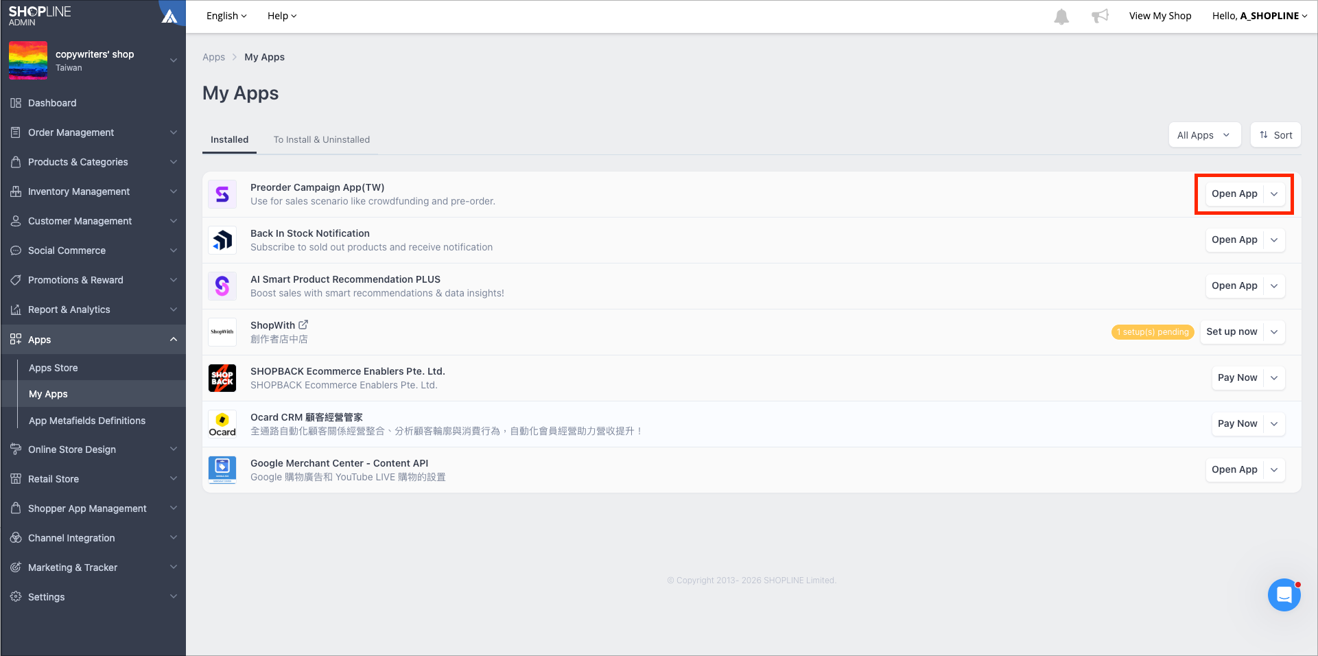The image size is (1318, 656).
Task: Expand options arrow for Preorder Campaign App
Action: click(1274, 194)
